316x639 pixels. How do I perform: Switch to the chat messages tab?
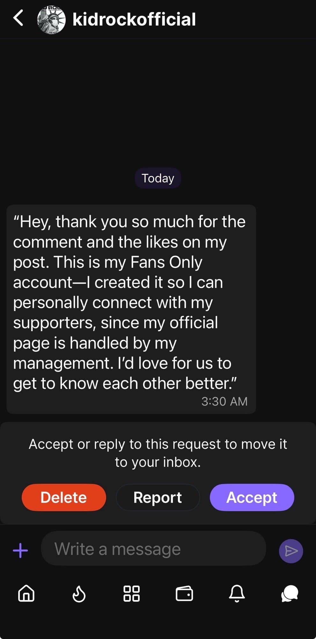click(x=290, y=594)
